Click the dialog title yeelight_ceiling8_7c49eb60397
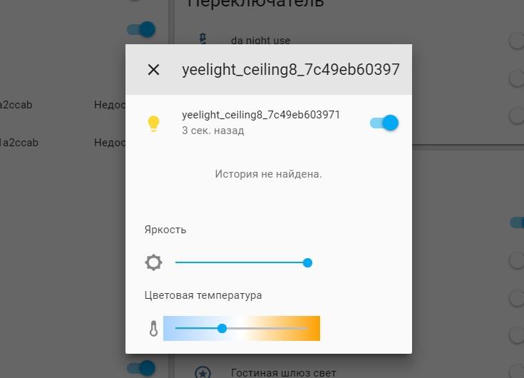Viewport: 524px width, 378px height. coord(291,70)
